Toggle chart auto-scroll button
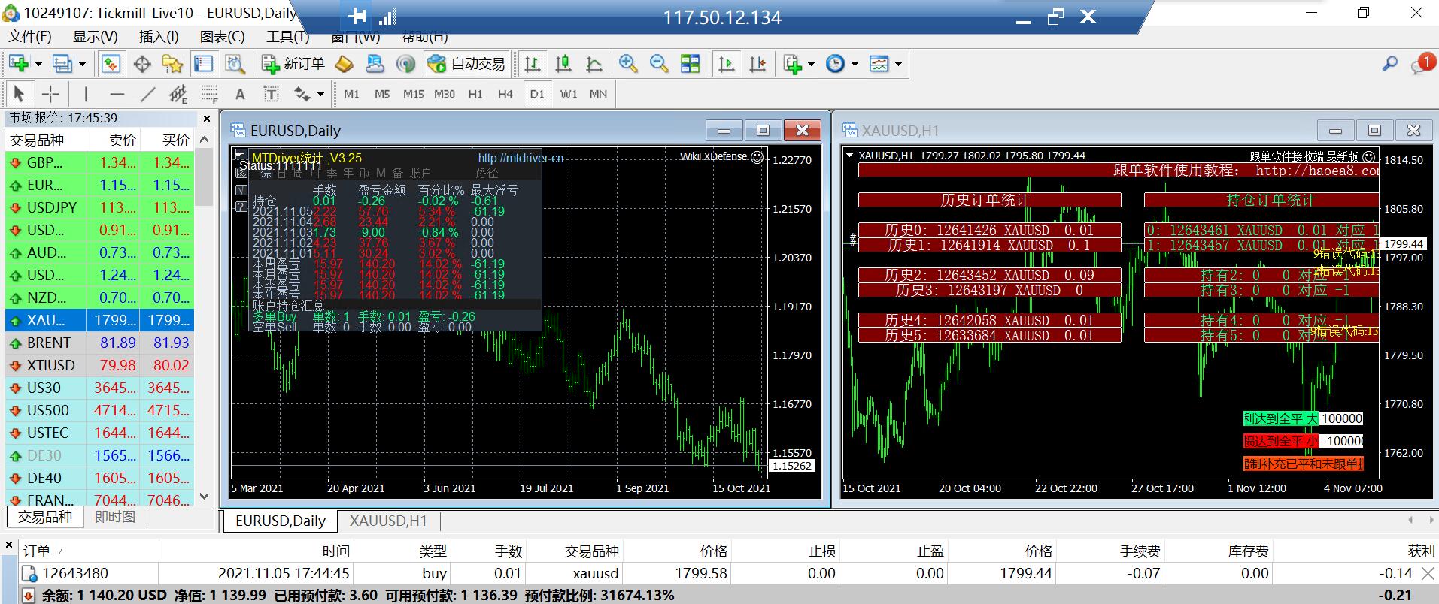 [x=727, y=64]
